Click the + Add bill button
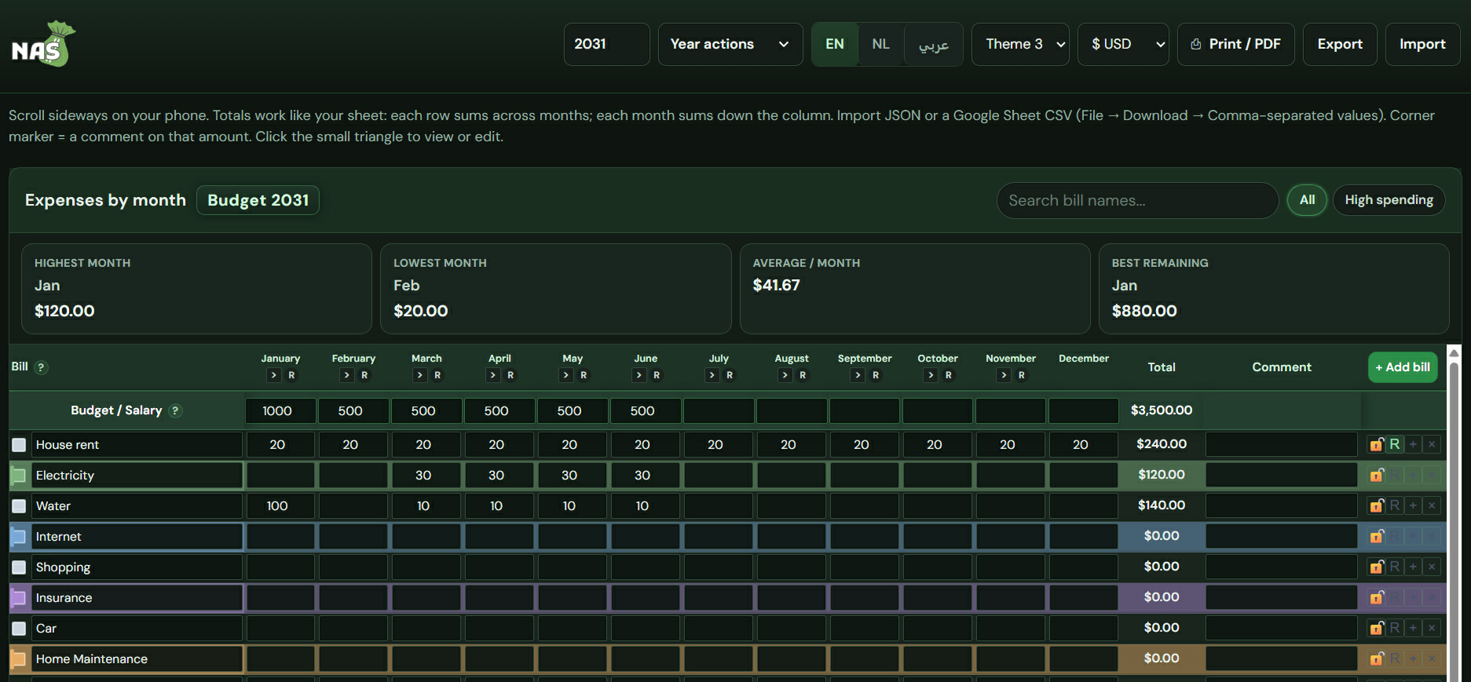 point(1403,367)
